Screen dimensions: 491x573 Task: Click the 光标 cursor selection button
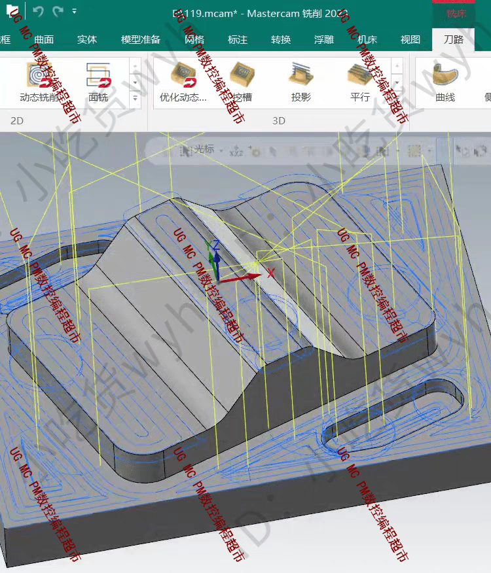tap(197, 149)
